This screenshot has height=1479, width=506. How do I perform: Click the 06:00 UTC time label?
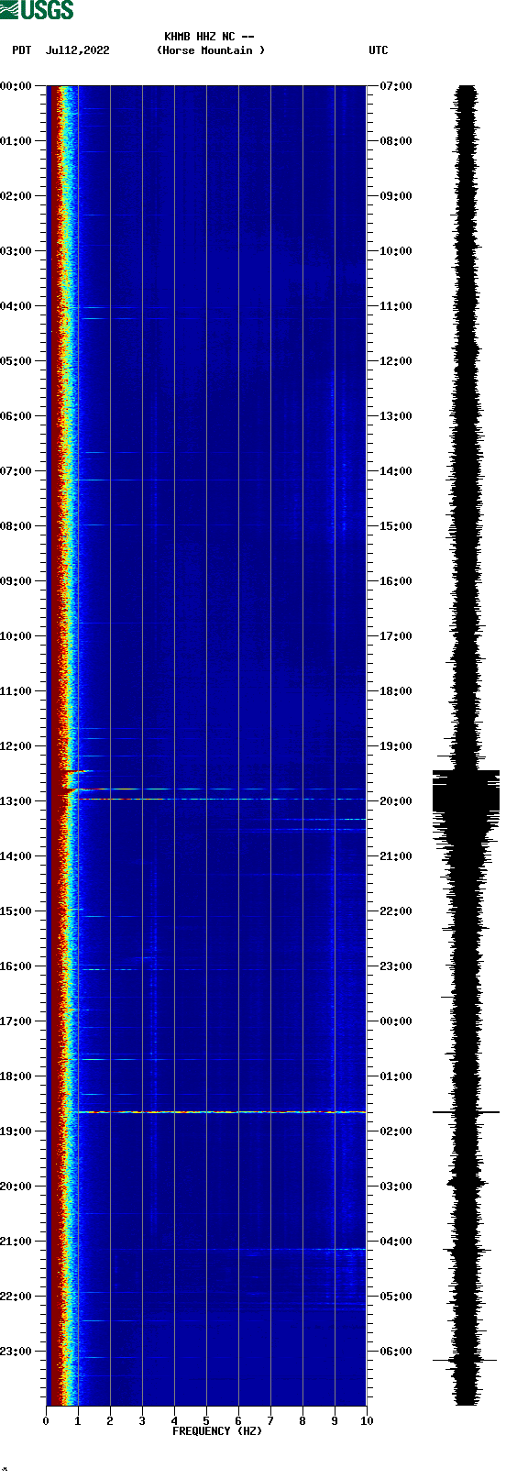click(x=396, y=1352)
